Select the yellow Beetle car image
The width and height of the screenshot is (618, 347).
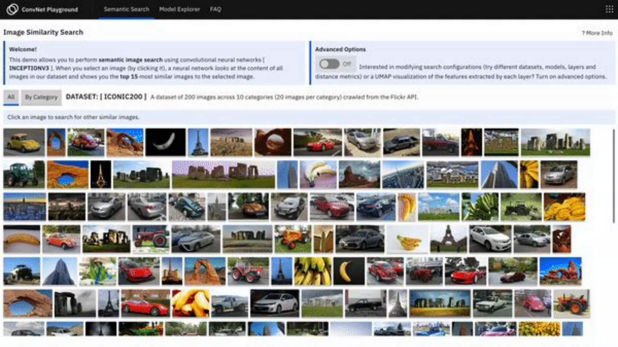coord(24,142)
